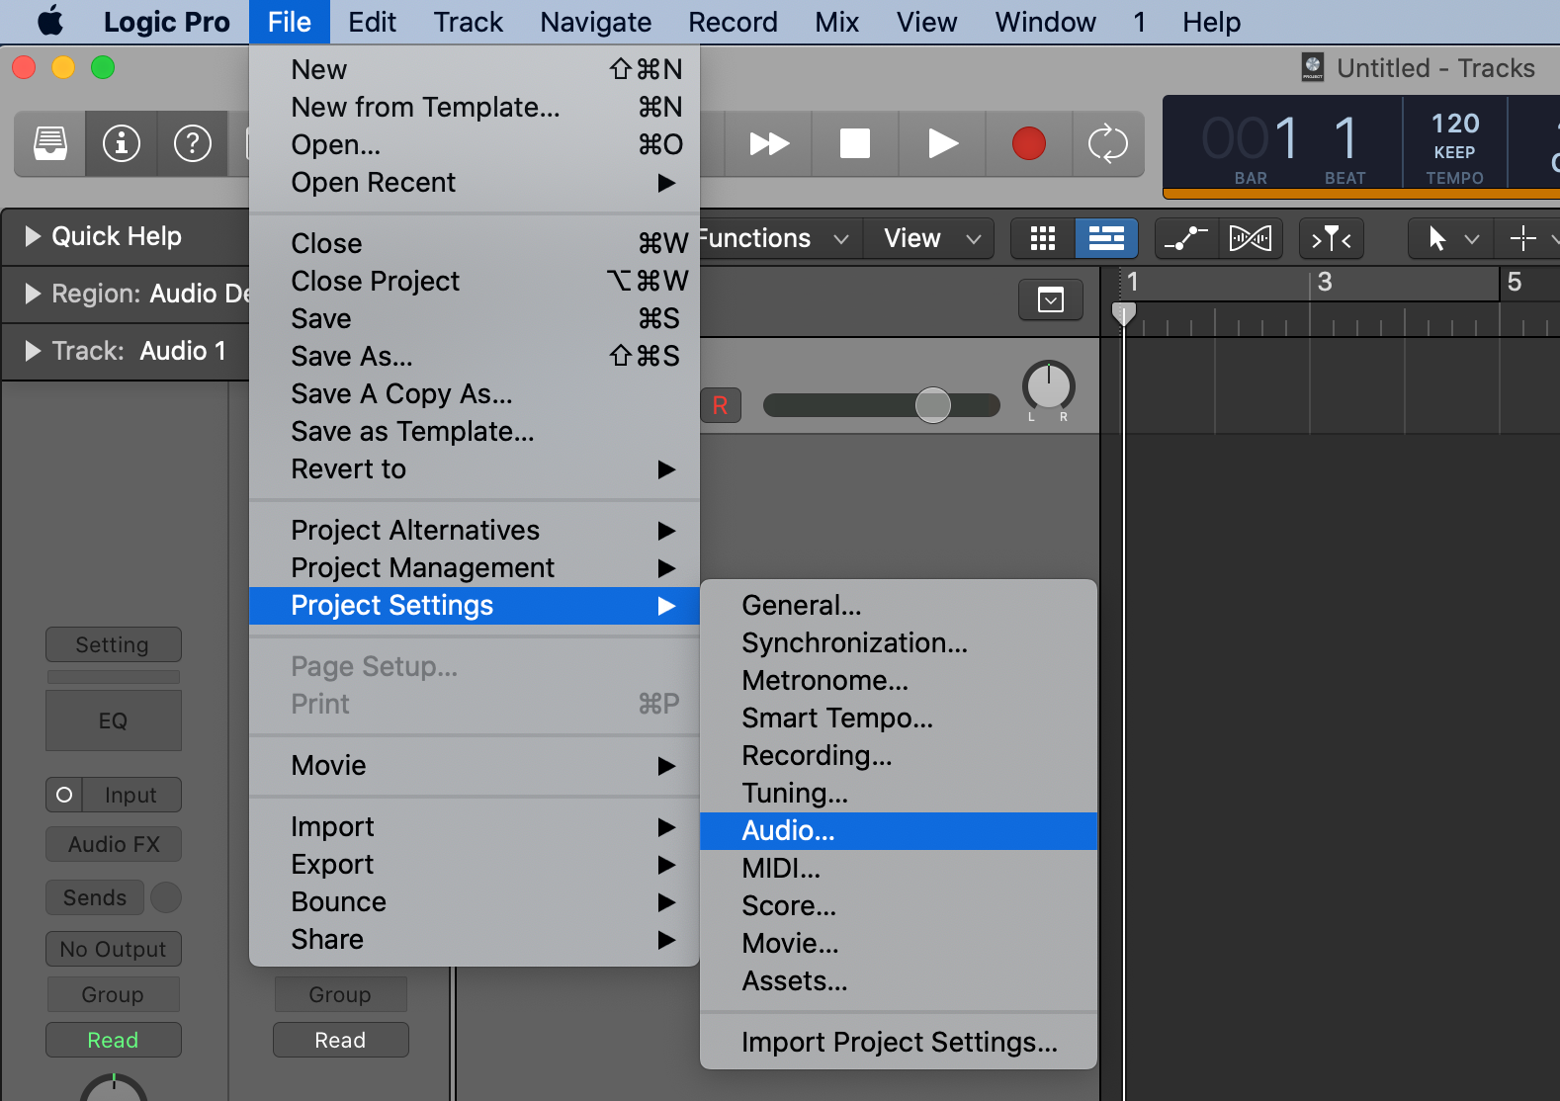Image resolution: width=1560 pixels, height=1101 pixels.
Task: Select the track list view icon
Action: pyautogui.click(x=1106, y=238)
